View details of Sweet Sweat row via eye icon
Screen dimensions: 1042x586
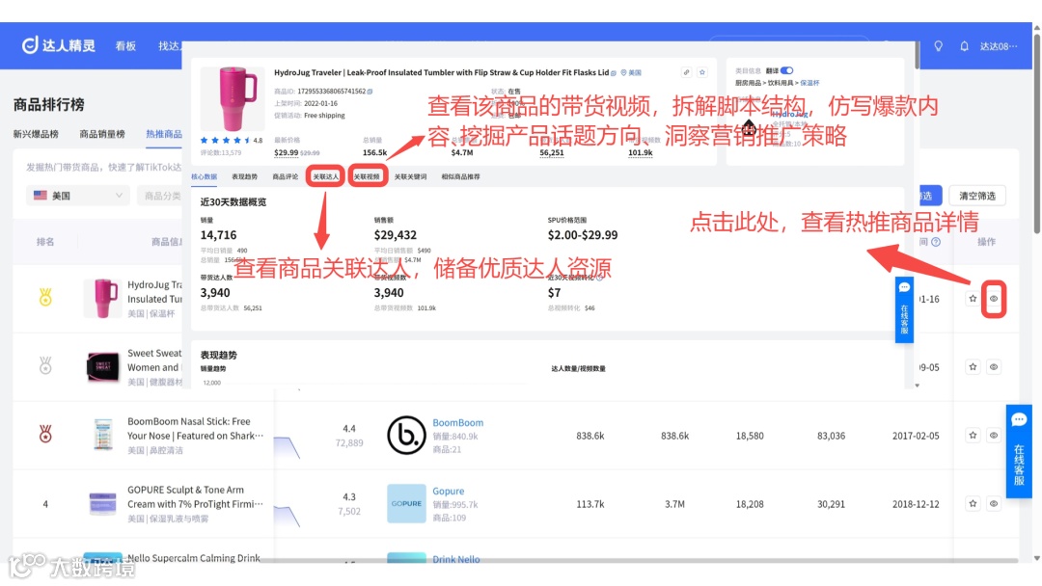click(994, 367)
